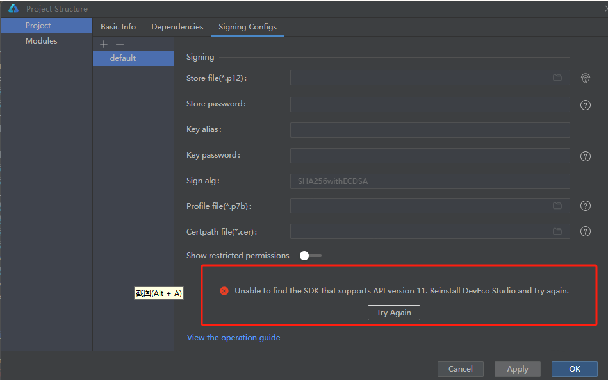The width and height of the screenshot is (608, 380).
Task: Click the Cancel button
Action: (460, 368)
